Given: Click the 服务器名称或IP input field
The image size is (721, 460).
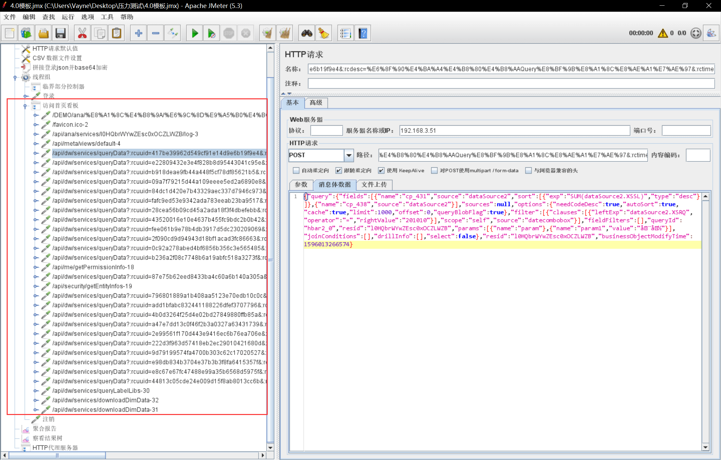Looking at the screenshot, I should point(514,131).
